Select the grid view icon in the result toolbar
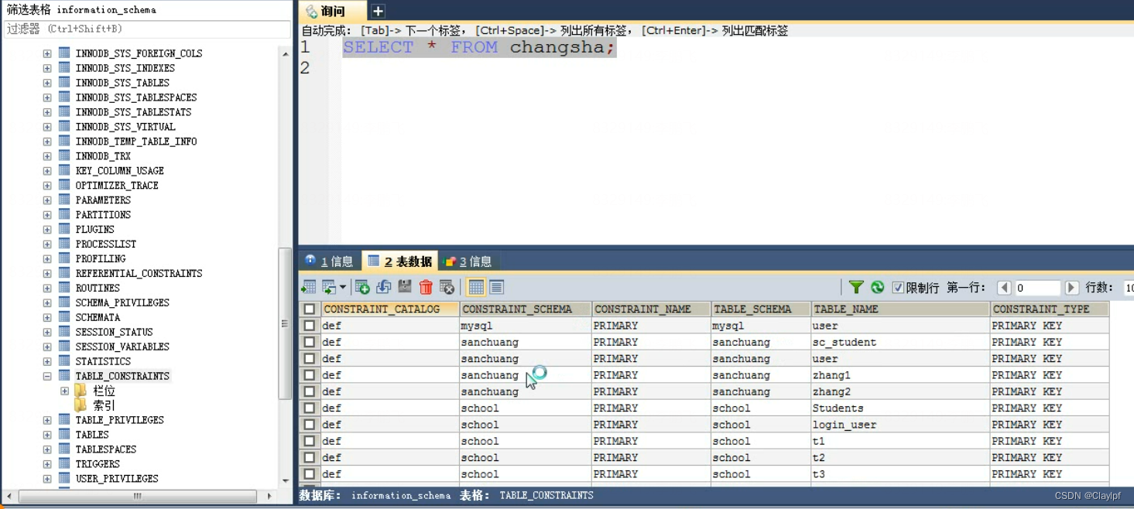 click(x=474, y=287)
